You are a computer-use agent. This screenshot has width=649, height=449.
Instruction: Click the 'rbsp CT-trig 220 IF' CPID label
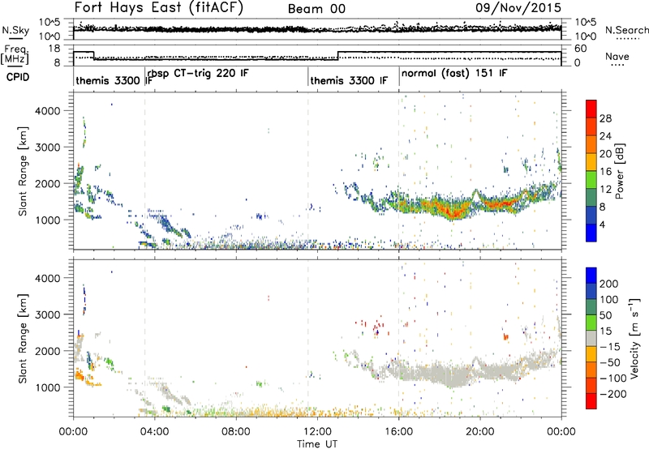click(198, 73)
